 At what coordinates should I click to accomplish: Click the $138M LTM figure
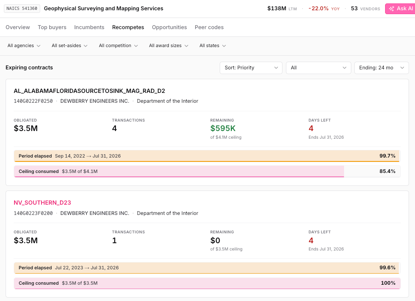(282, 9)
